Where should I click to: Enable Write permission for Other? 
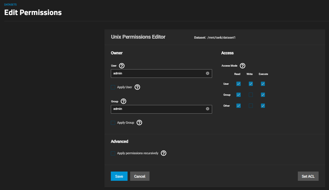tap(251, 106)
